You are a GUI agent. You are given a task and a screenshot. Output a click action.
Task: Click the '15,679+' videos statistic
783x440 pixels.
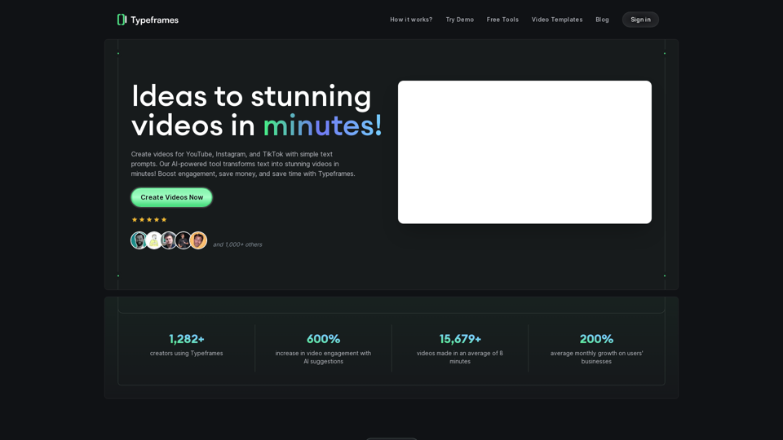click(x=460, y=339)
